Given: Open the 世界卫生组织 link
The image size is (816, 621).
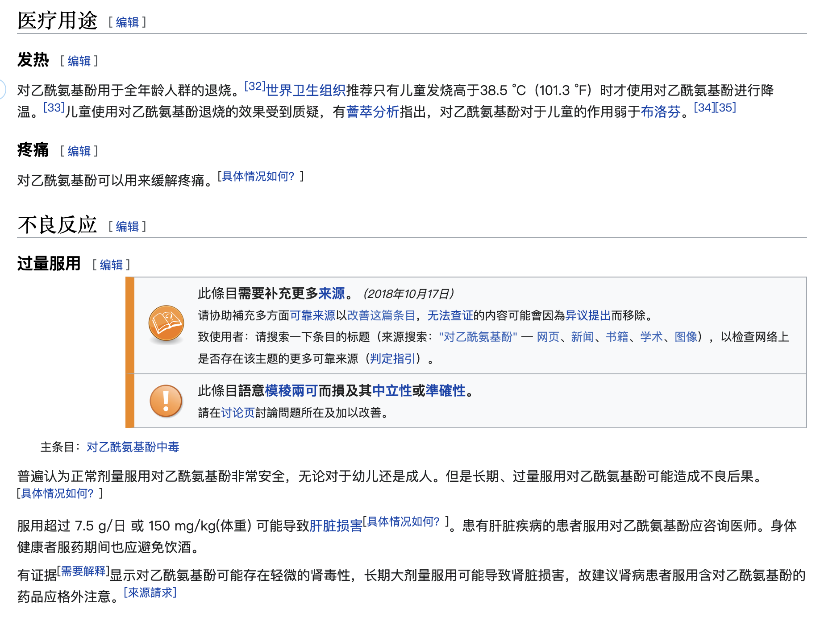Looking at the screenshot, I should 306,91.
